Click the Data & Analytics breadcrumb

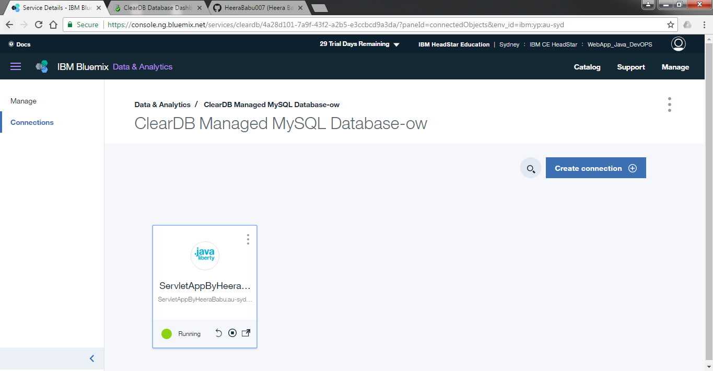[x=162, y=105]
